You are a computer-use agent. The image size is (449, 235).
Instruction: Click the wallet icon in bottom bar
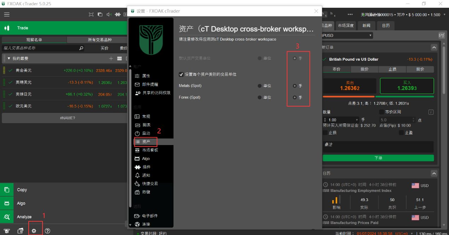(x=20, y=230)
